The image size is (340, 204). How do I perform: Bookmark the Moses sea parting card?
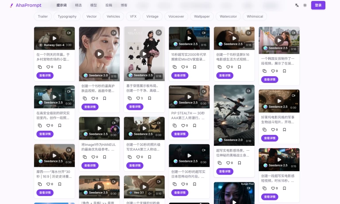tap(60, 184)
